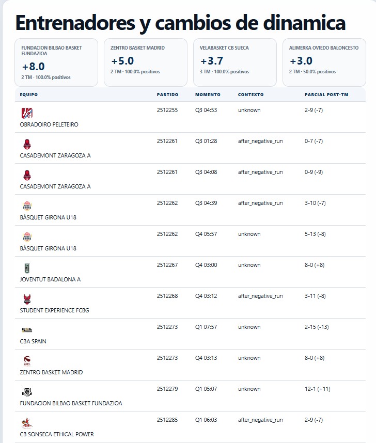
Task: Click the Q1 06:03 moment cell
Action: [x=206, y=420]
